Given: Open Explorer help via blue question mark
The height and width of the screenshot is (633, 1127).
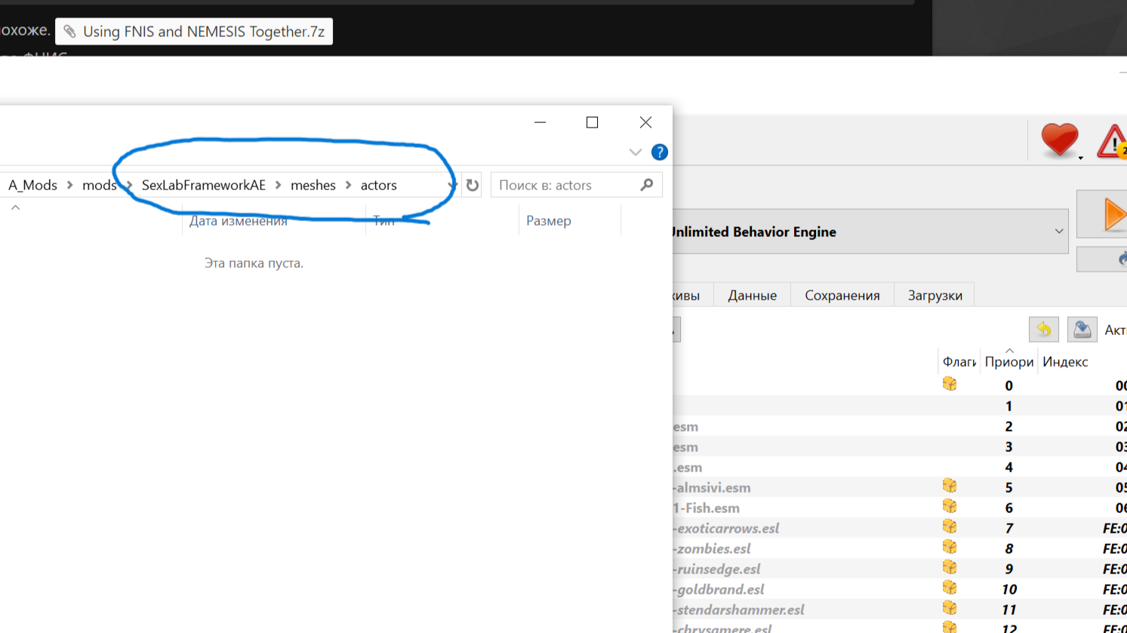Looking at the screenshot, I should pos(659,152).
